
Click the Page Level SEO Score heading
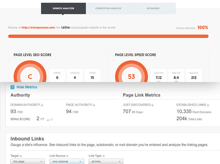pos(33,55)
